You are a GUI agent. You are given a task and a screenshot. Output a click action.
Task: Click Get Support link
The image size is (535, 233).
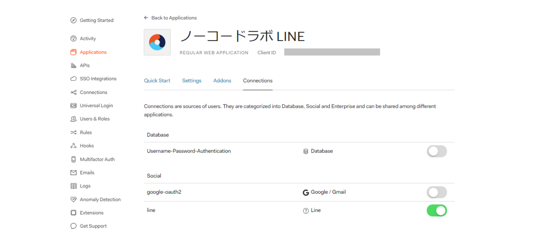[93, 226]
